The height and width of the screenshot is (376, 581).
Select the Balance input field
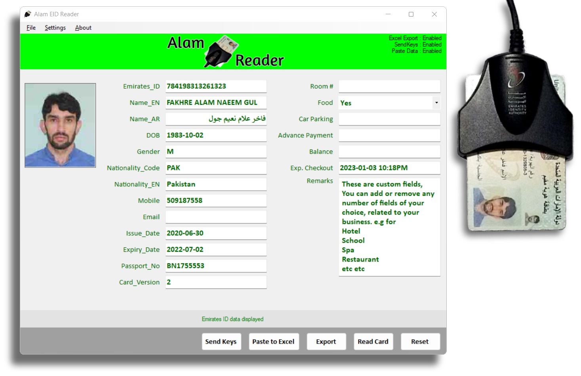pyautogui.click(x=389, y=152)
